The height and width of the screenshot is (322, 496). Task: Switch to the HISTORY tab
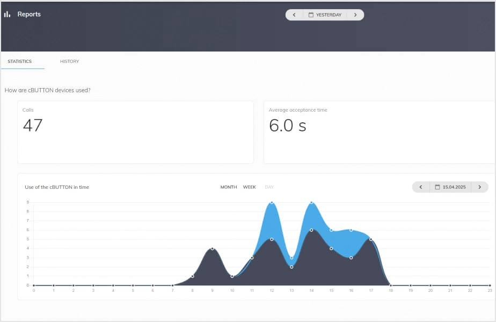pyautogui.click(x=69, y=61)
